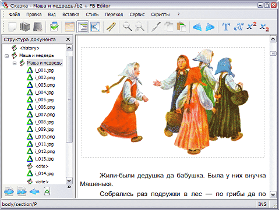Screen dimensions: 279x210
Task: Undo with the blue left arrow
Action: pyautogui.click(x=197, y=27)
